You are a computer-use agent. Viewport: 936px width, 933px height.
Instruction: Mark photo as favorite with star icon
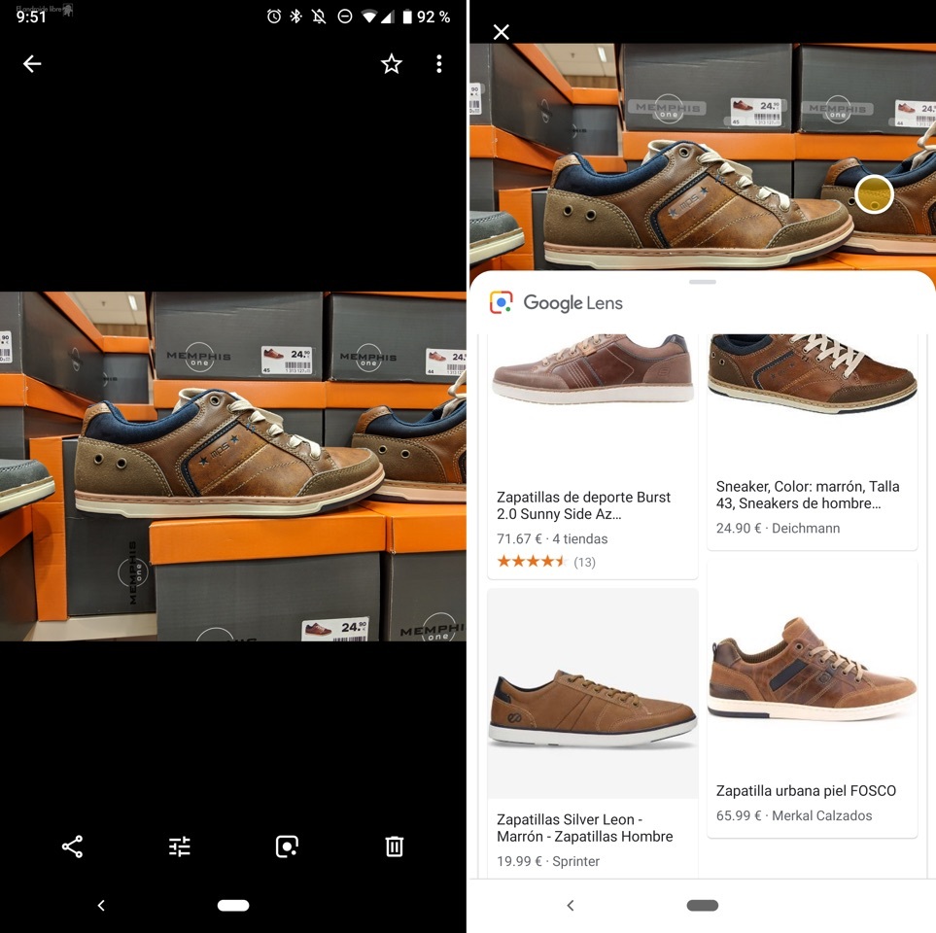pyautogui.click(x=392, y=64)
